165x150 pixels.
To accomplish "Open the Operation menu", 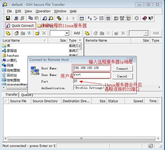I will 43,11.
